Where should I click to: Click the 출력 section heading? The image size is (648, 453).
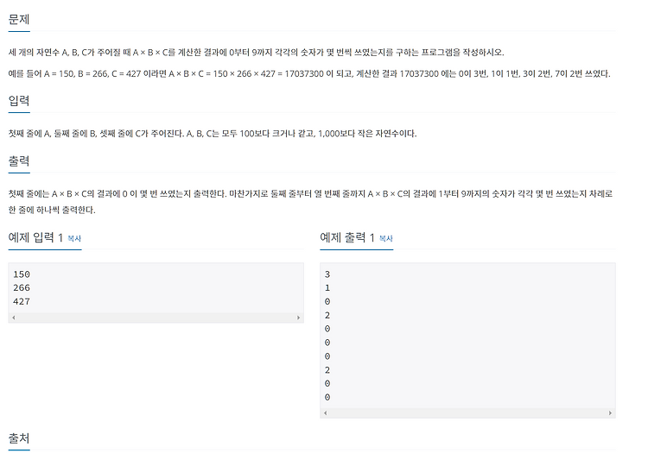[19, 160]
